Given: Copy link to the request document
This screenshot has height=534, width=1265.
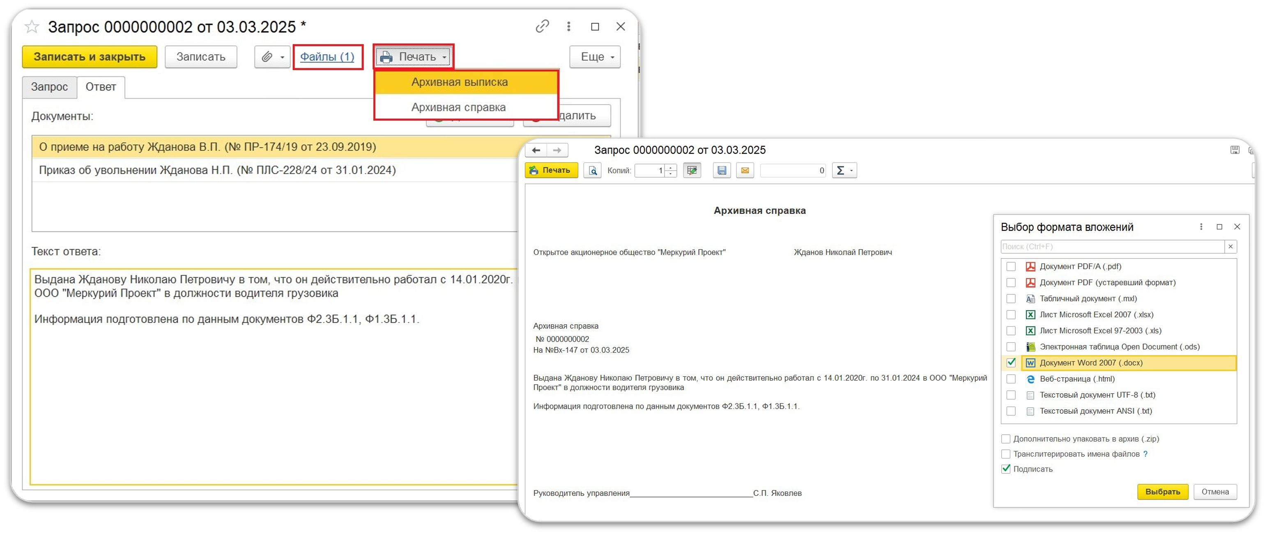Looking at the screenshot, I should tap(542, 26).
